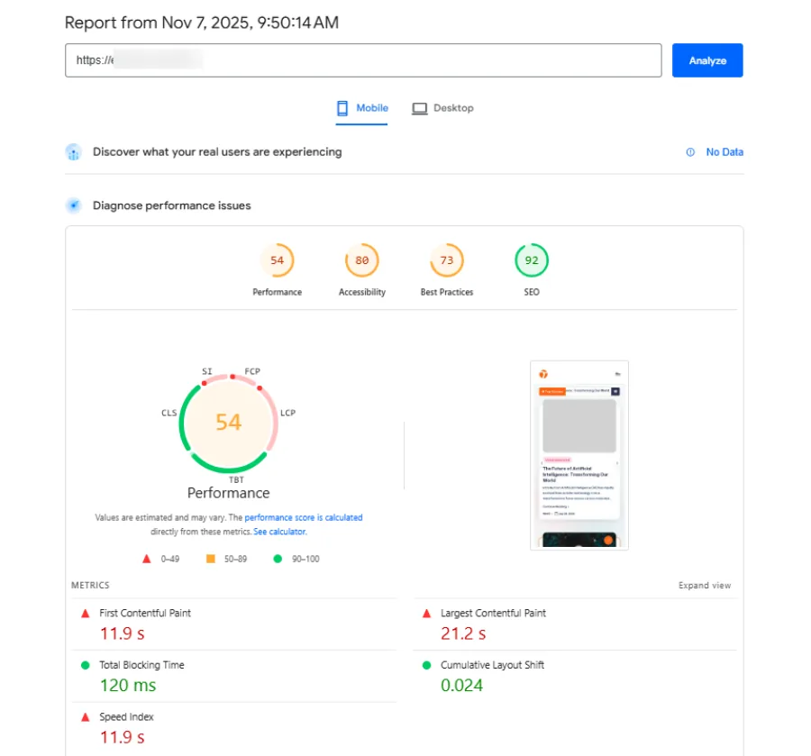Click the Diagnose performance issues lighthouse icon
This screenshot has height=756, width=811.
(73, 205)
